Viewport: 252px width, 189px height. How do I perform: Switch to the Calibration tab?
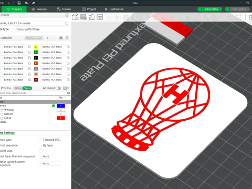coord(114,9)
